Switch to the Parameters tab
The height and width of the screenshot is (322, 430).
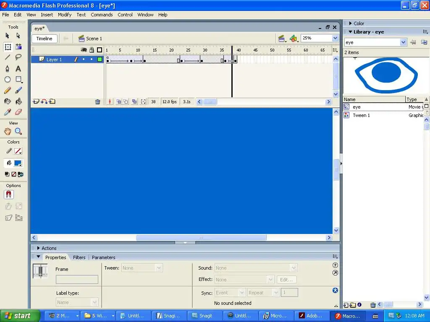104,257
